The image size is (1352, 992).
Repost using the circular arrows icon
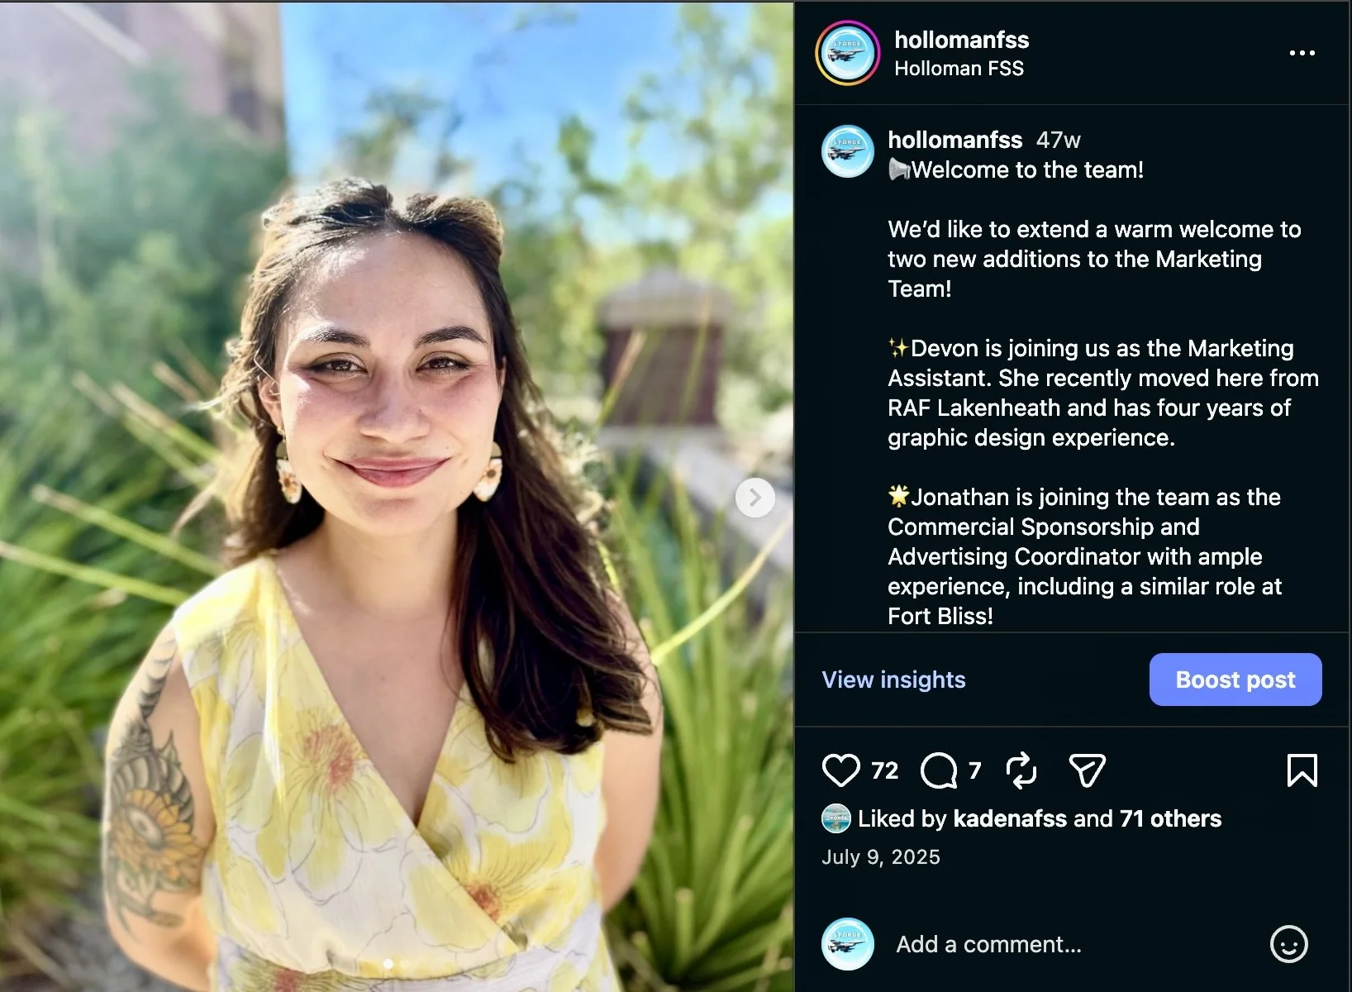[1021, 770]
